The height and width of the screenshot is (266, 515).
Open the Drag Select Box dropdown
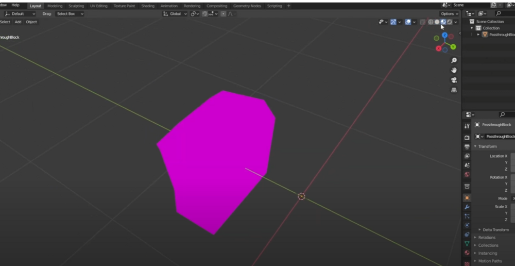pyautogui.click(x=70, y=14)
